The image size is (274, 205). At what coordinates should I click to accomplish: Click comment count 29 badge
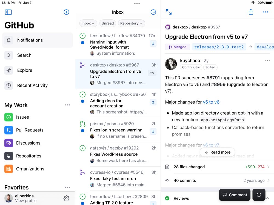click(x=152, y=73)
